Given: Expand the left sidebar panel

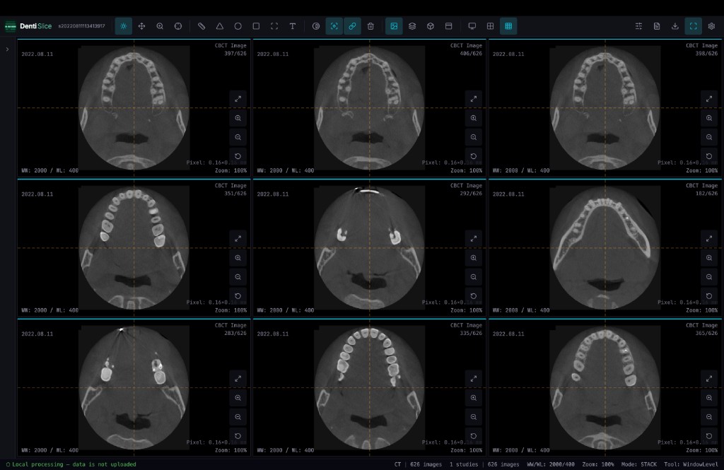Looking at the screenshot, I should (x=7, y=49).
